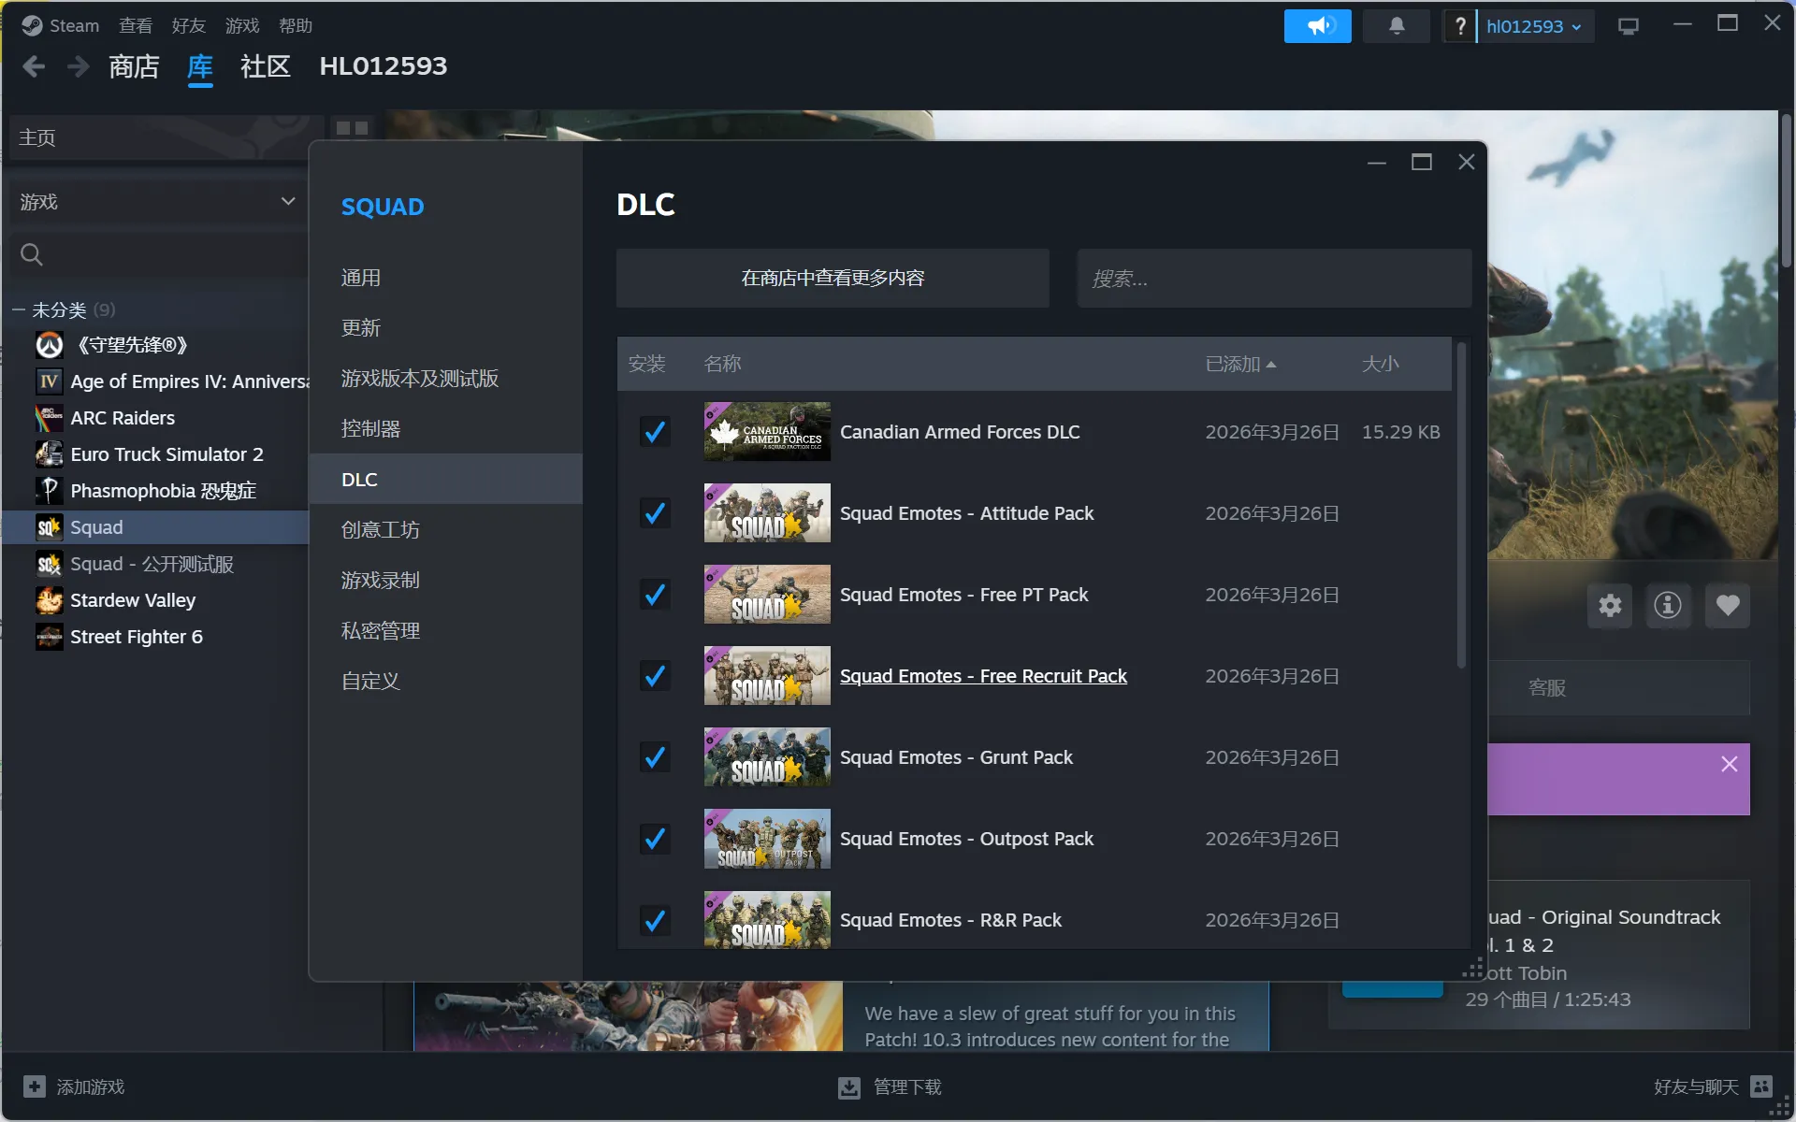
Task: Click the manage downloads icon
Action: (849, 1087)
